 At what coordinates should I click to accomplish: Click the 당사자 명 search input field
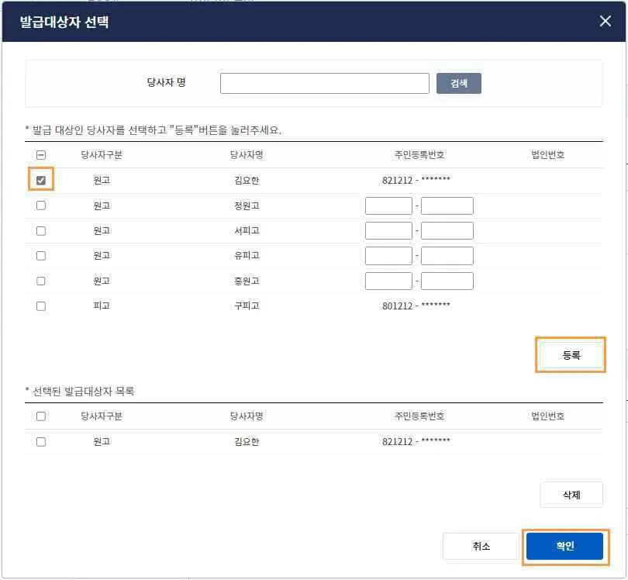click(x=324, y=83)
